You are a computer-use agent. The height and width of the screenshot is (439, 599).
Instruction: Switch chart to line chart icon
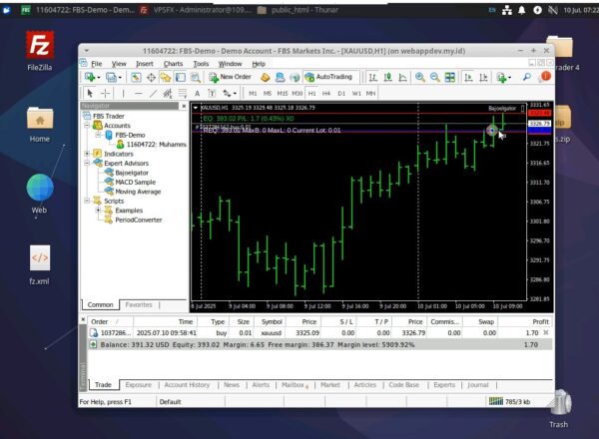[402, 78]
